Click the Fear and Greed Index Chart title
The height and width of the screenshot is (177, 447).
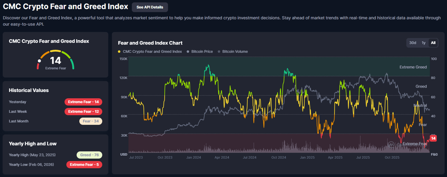point(150,43)
